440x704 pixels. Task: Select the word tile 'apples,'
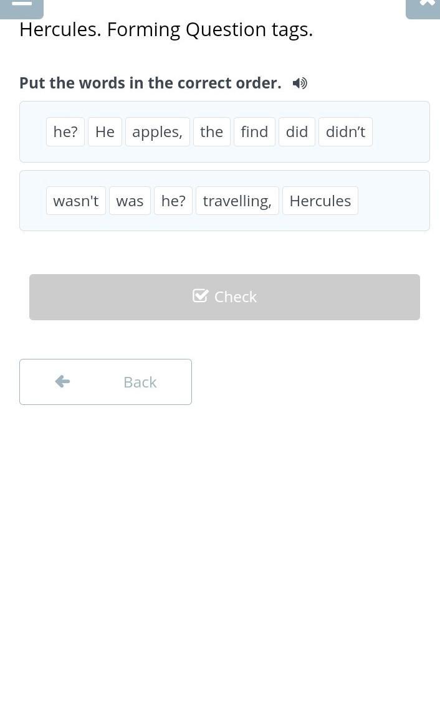[157, 132]
